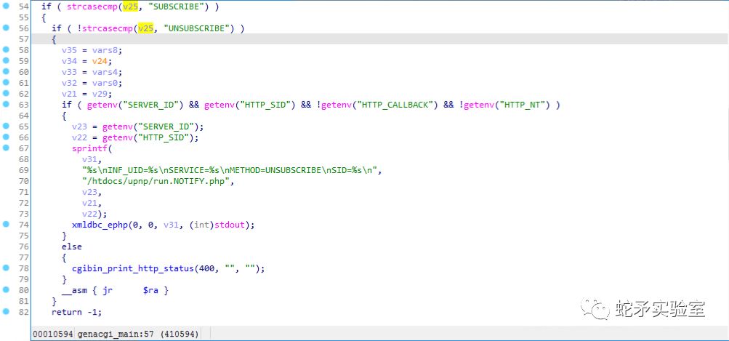Set breakpoint dot at line 78
This screenshot has width=729, height=341.
click(6, 268)
